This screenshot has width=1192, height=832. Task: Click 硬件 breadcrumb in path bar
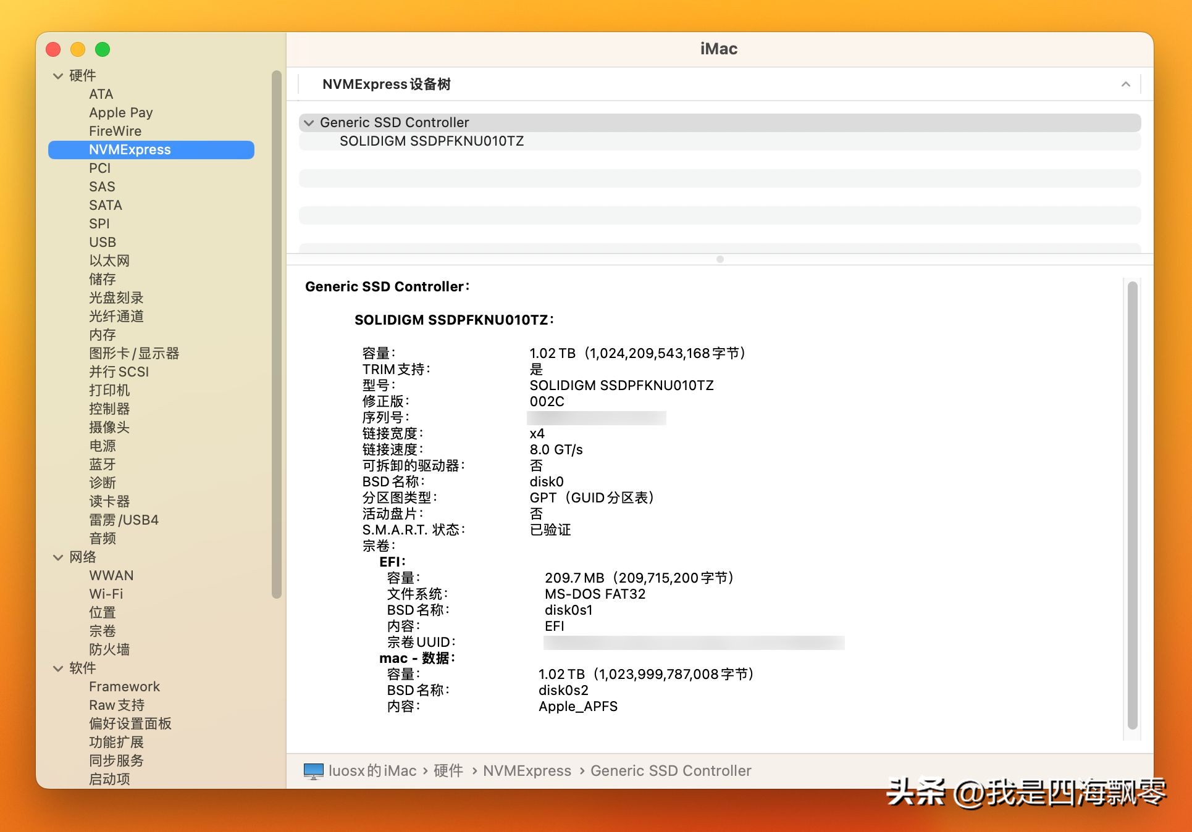(x=448, y=770)
